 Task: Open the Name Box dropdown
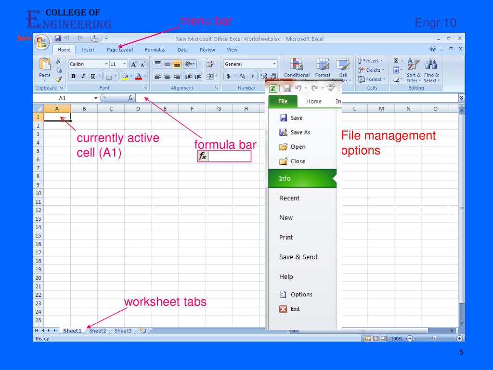[x=96, y=98]
